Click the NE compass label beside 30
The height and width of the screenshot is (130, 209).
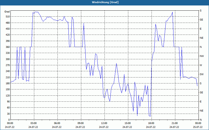point(201,111)
